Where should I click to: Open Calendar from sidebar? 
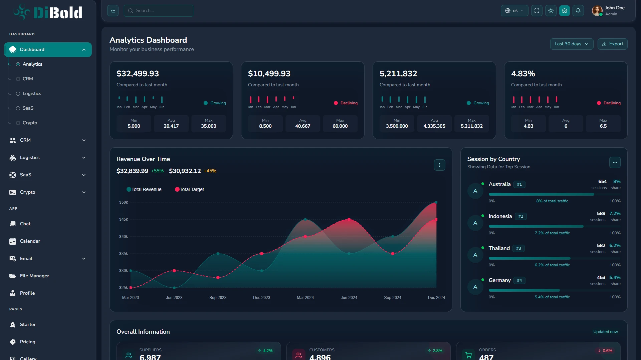click(x=48, y=241)
